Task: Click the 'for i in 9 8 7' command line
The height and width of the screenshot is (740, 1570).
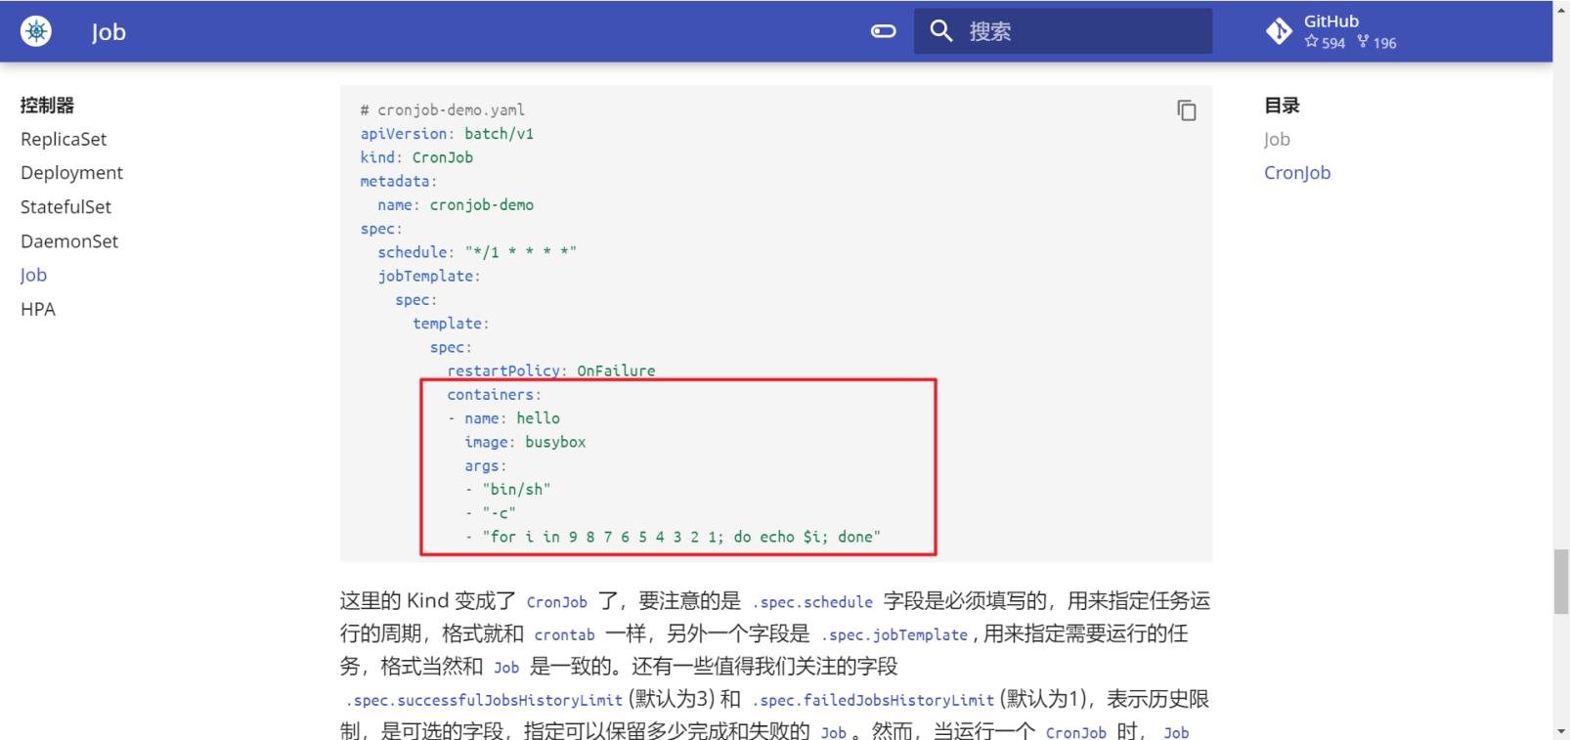Action: (x=673, y=537)
